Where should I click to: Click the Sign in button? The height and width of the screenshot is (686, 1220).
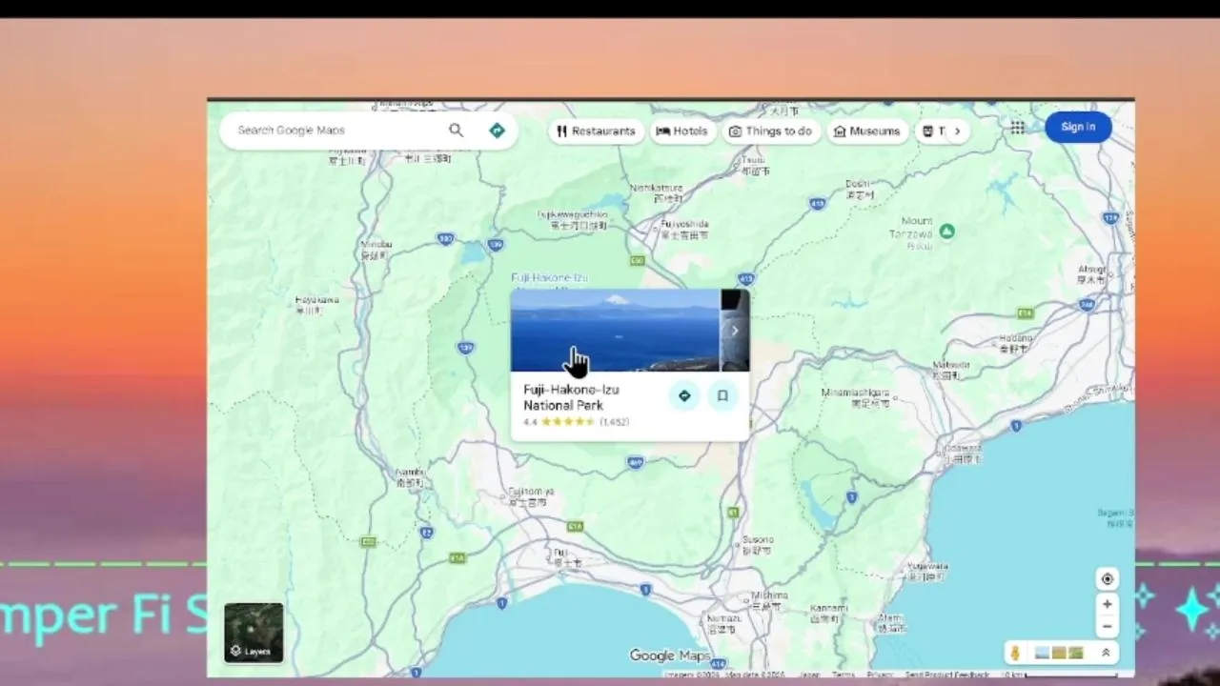coord(1078,127)
